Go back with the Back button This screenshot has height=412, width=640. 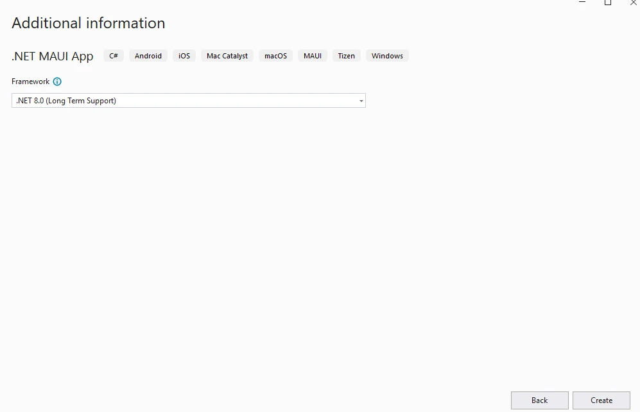coord(539,400)
